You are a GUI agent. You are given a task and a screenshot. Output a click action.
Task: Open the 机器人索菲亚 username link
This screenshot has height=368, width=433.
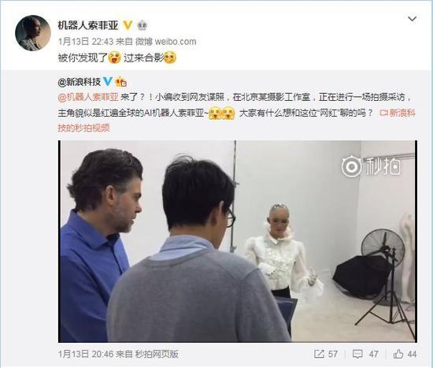click(x=88, y=25)
